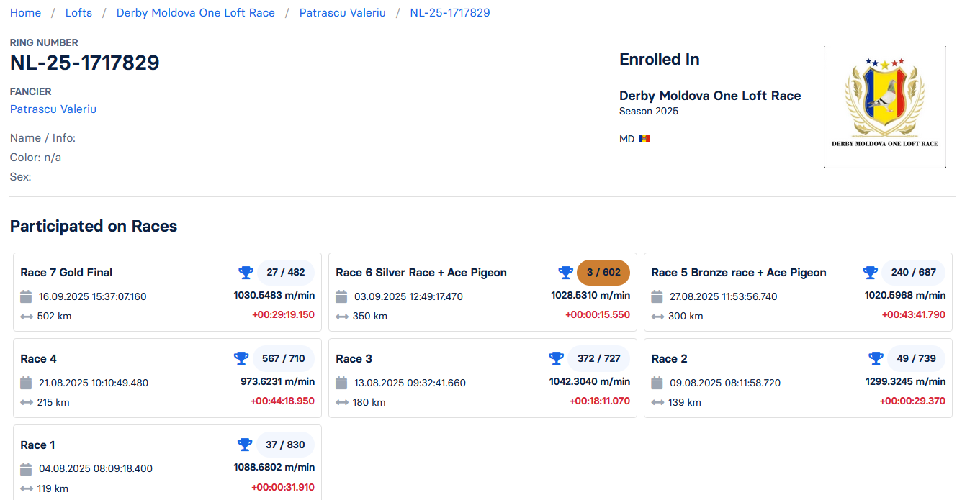Open the Lofts breadcrumb link
The image size is (957, 500).
[78, 13]
